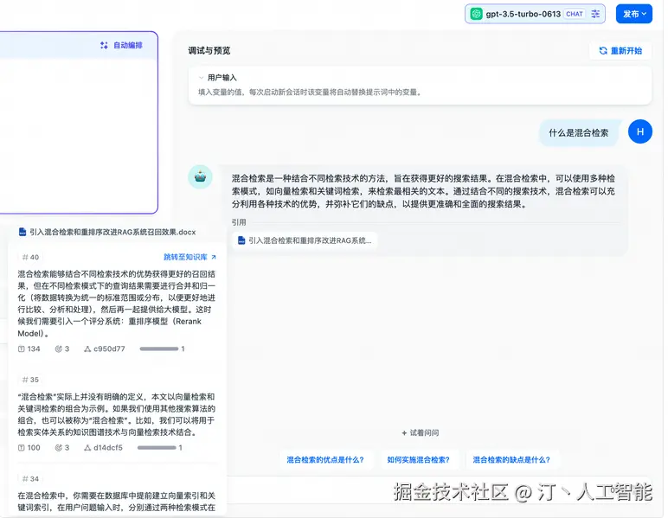Click the external arrow icon after 跳转至知识库
This screenshot has width=668, height=518.
tap(214, 257)
